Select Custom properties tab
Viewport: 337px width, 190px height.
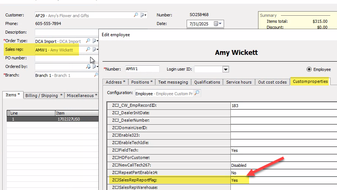[x=310, y=81]
